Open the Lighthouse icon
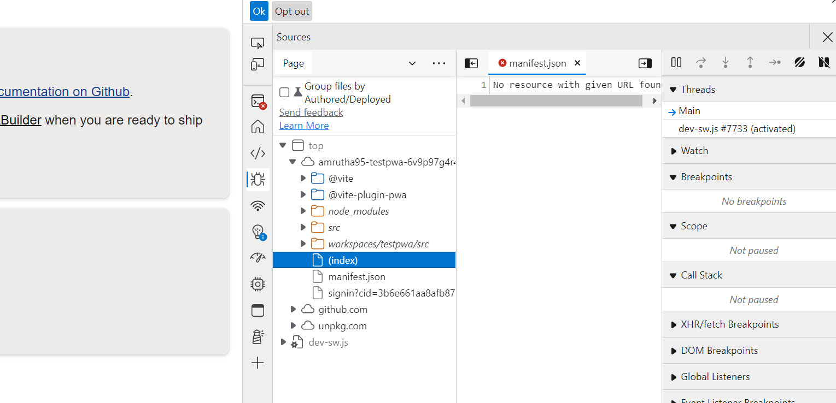The width and height of the screenshot is (836, 403). pos(258,336)
